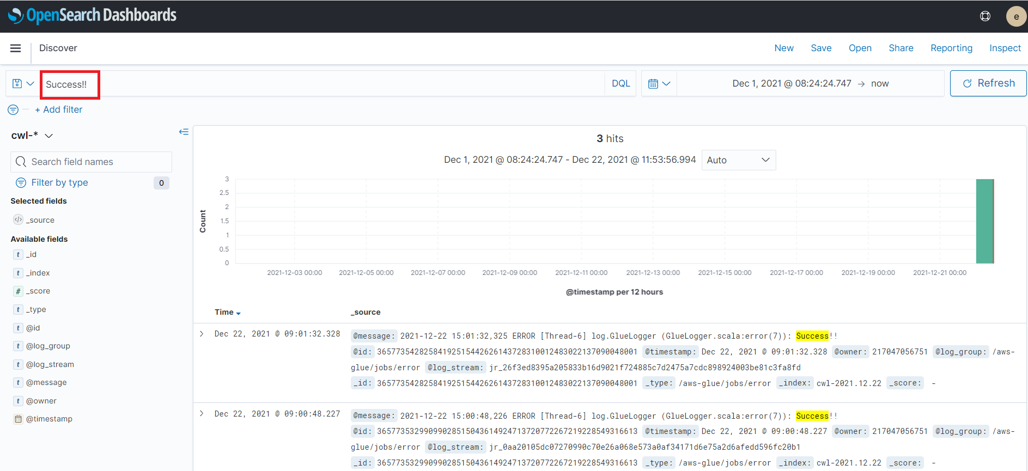Add a new filter

pos(59,110)
